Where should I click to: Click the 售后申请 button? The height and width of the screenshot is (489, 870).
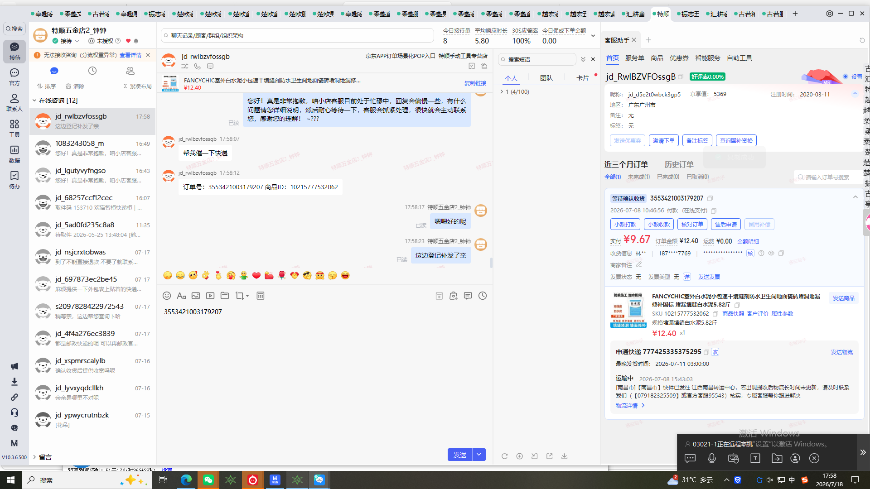click(726, 224)
